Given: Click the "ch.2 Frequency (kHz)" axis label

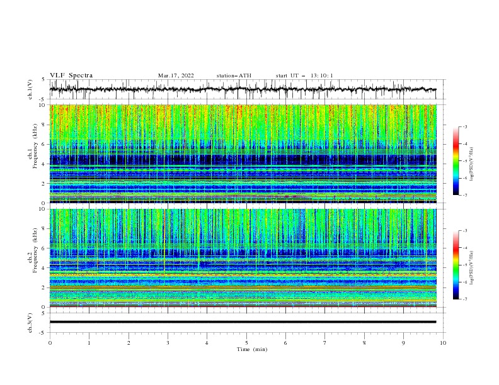Looking at the screenshot, I should 33,250.
